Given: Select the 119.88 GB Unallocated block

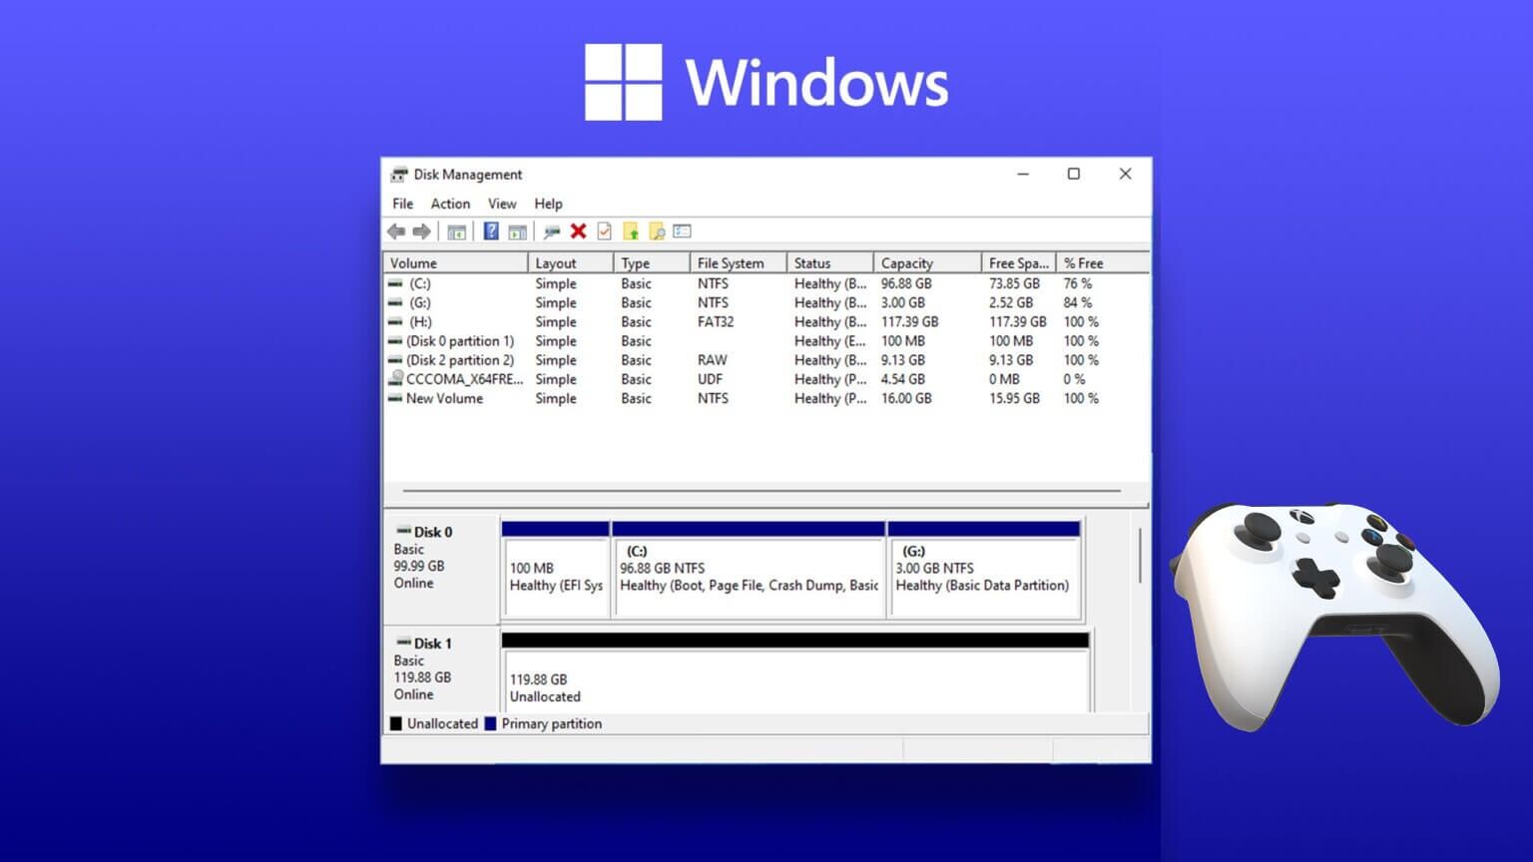Looking at the screenshot, I should [x=795, y=672].
